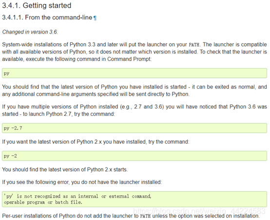Viewport: 270px width, 220px height.
Task: Click the 'If you see the following error' sentence
Action: pyautogui.click(x=82, y=182)
